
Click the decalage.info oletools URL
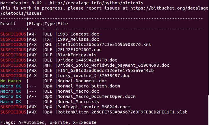pyautogui.click(x=96, y=3)
